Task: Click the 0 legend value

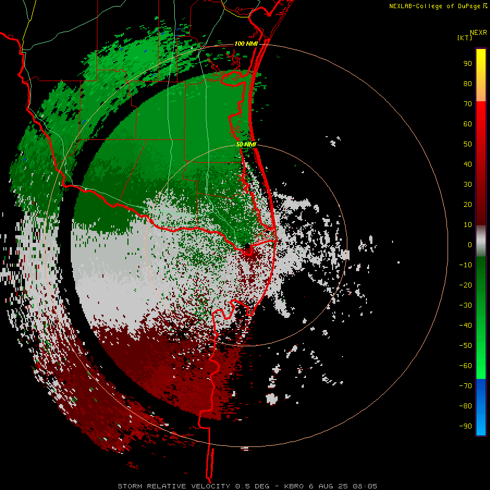Action: [470, 245]
